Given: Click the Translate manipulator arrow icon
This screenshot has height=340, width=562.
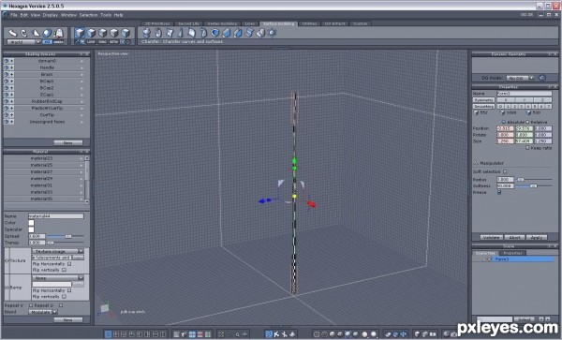Looking at the screenshot, I should pyautogui.click(x=13, y=33).
